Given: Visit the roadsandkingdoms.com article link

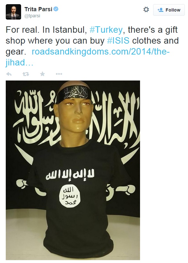Looking at the screenshot, I should (x=100, y=52).
